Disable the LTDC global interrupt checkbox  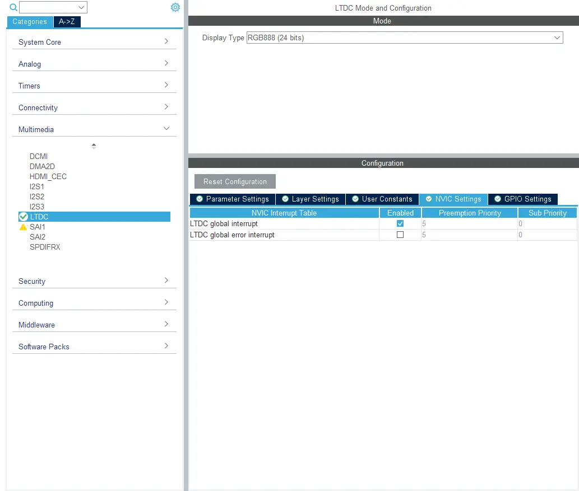coord(400,223)
